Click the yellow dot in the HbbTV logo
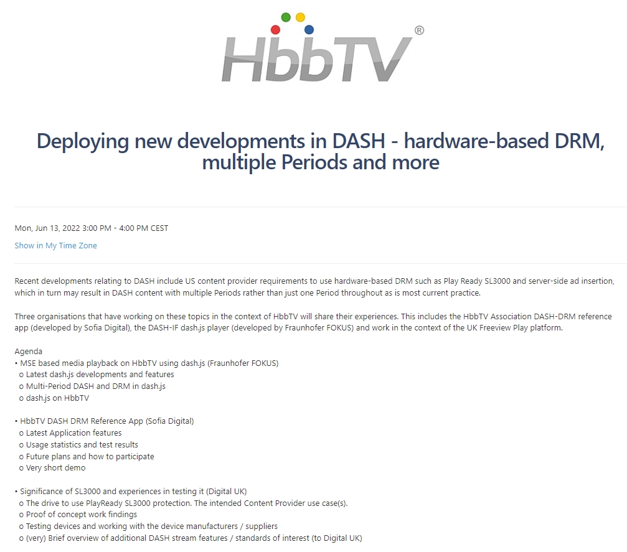This screenshot has width=627, height=552. click(x=301, y=16)
